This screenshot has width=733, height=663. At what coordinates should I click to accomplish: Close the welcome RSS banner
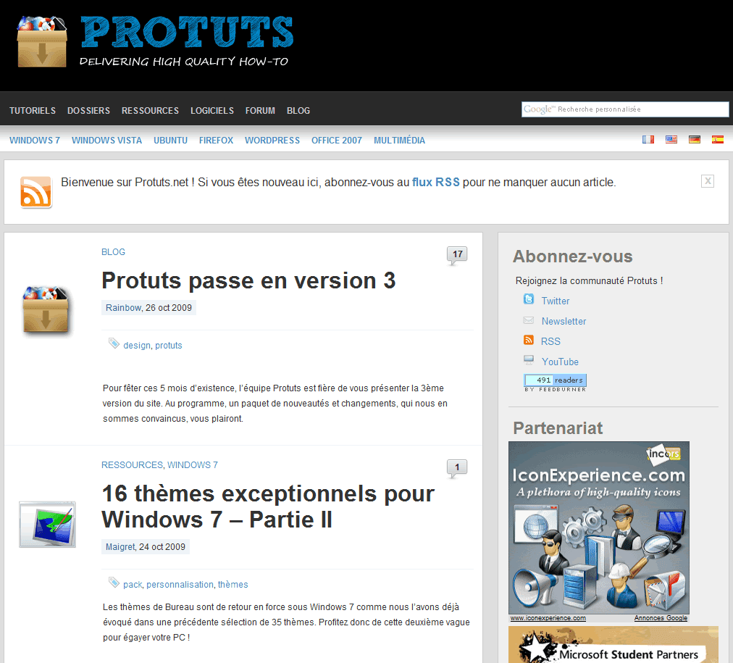[708, 181]
